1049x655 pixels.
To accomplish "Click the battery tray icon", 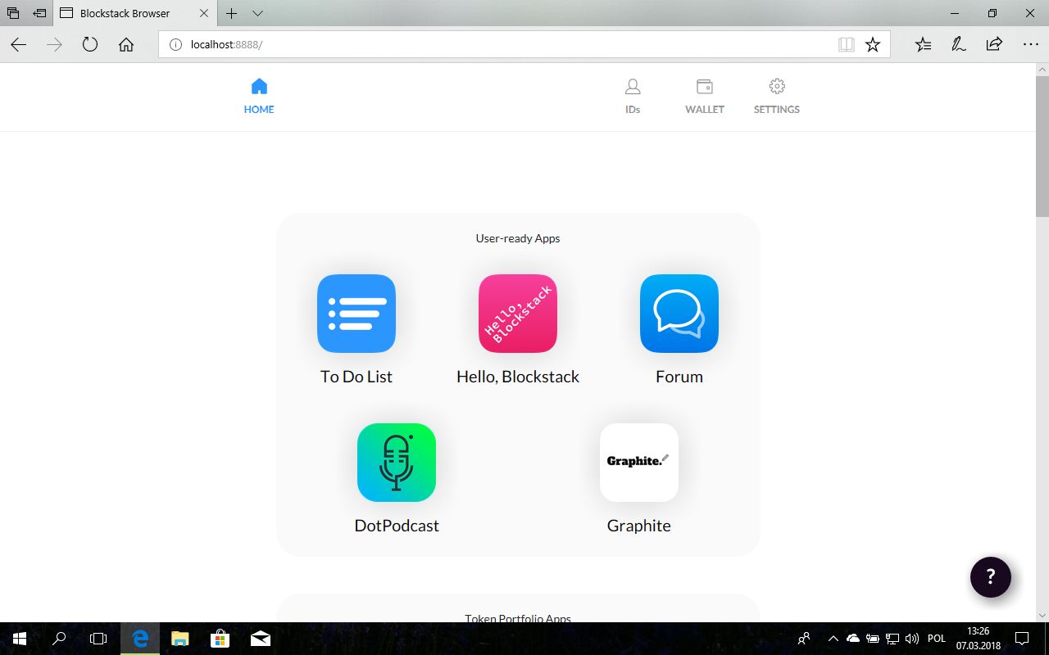I will pyautogui.click(x=874, y=639).
